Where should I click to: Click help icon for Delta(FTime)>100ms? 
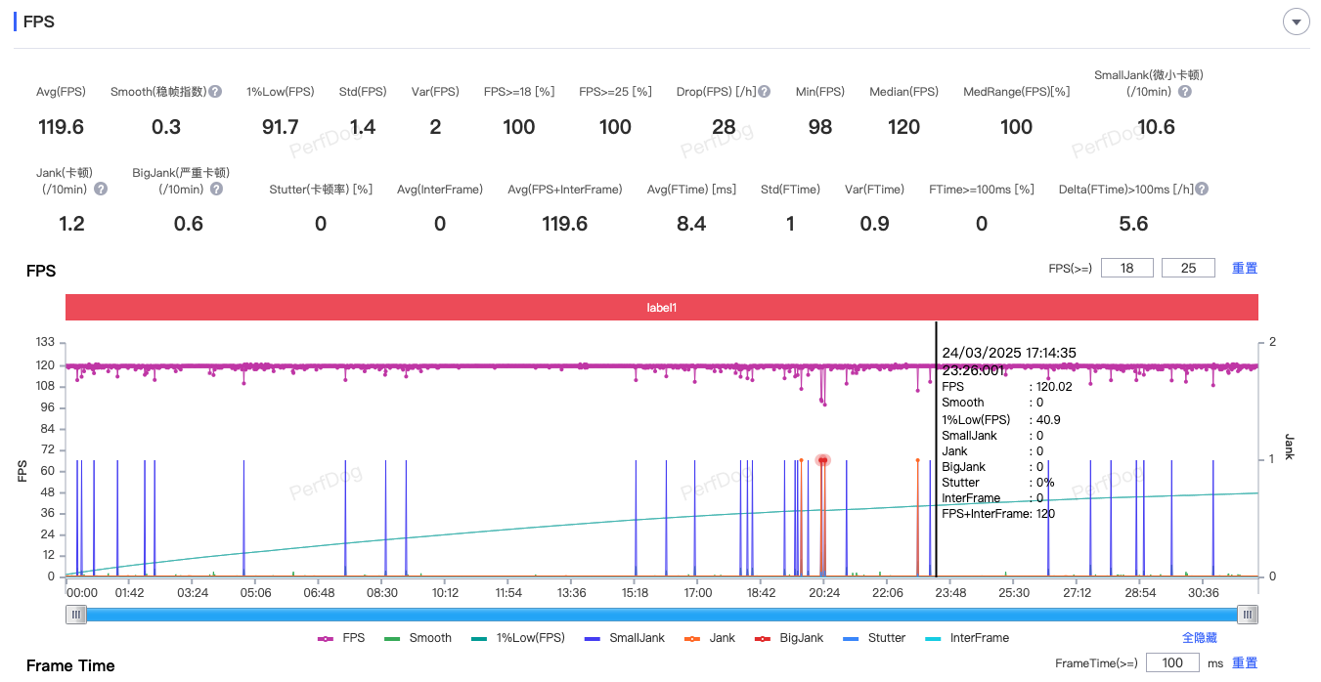1202,190
